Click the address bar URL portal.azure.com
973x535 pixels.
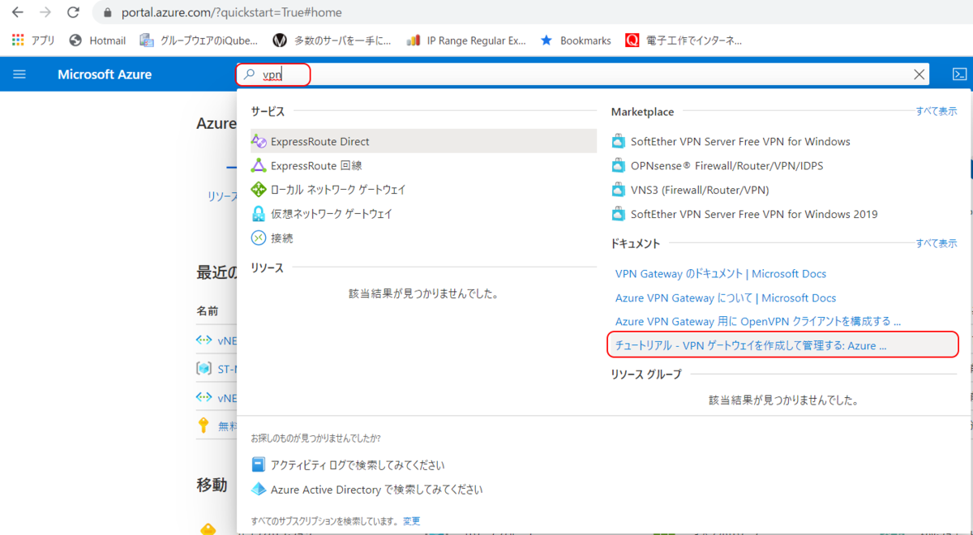[x=231, y=13]
